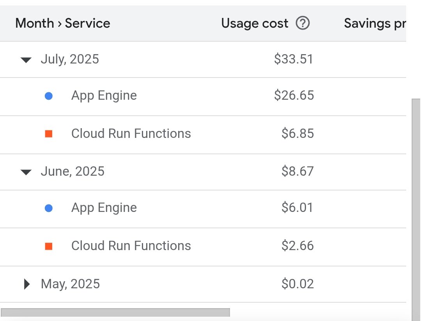421x321 pixels.
Task: Select the May, 2025 month label
Action: (70, 284)
